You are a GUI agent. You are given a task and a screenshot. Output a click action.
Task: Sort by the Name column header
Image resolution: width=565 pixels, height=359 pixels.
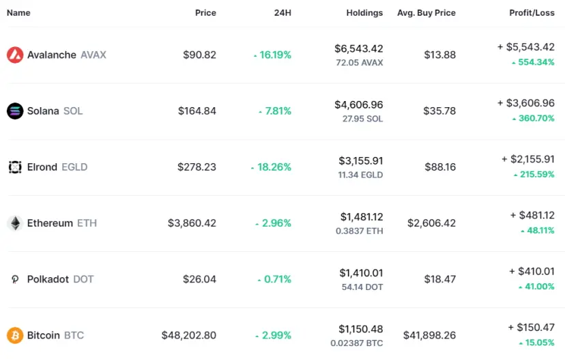click(18, 12)
